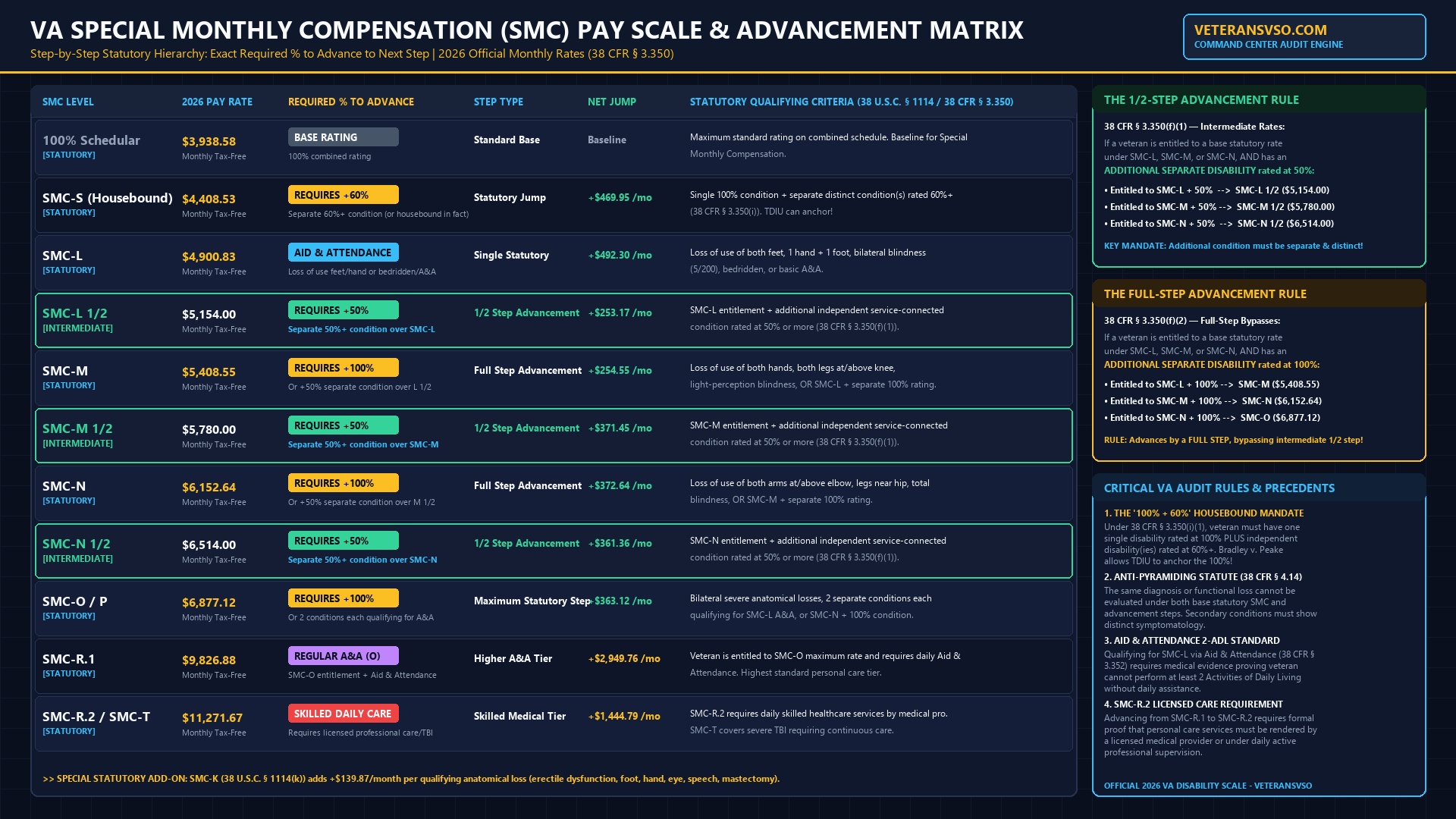Click REQUIRES +100% badge in SMC-O / P row

[343, 598]
